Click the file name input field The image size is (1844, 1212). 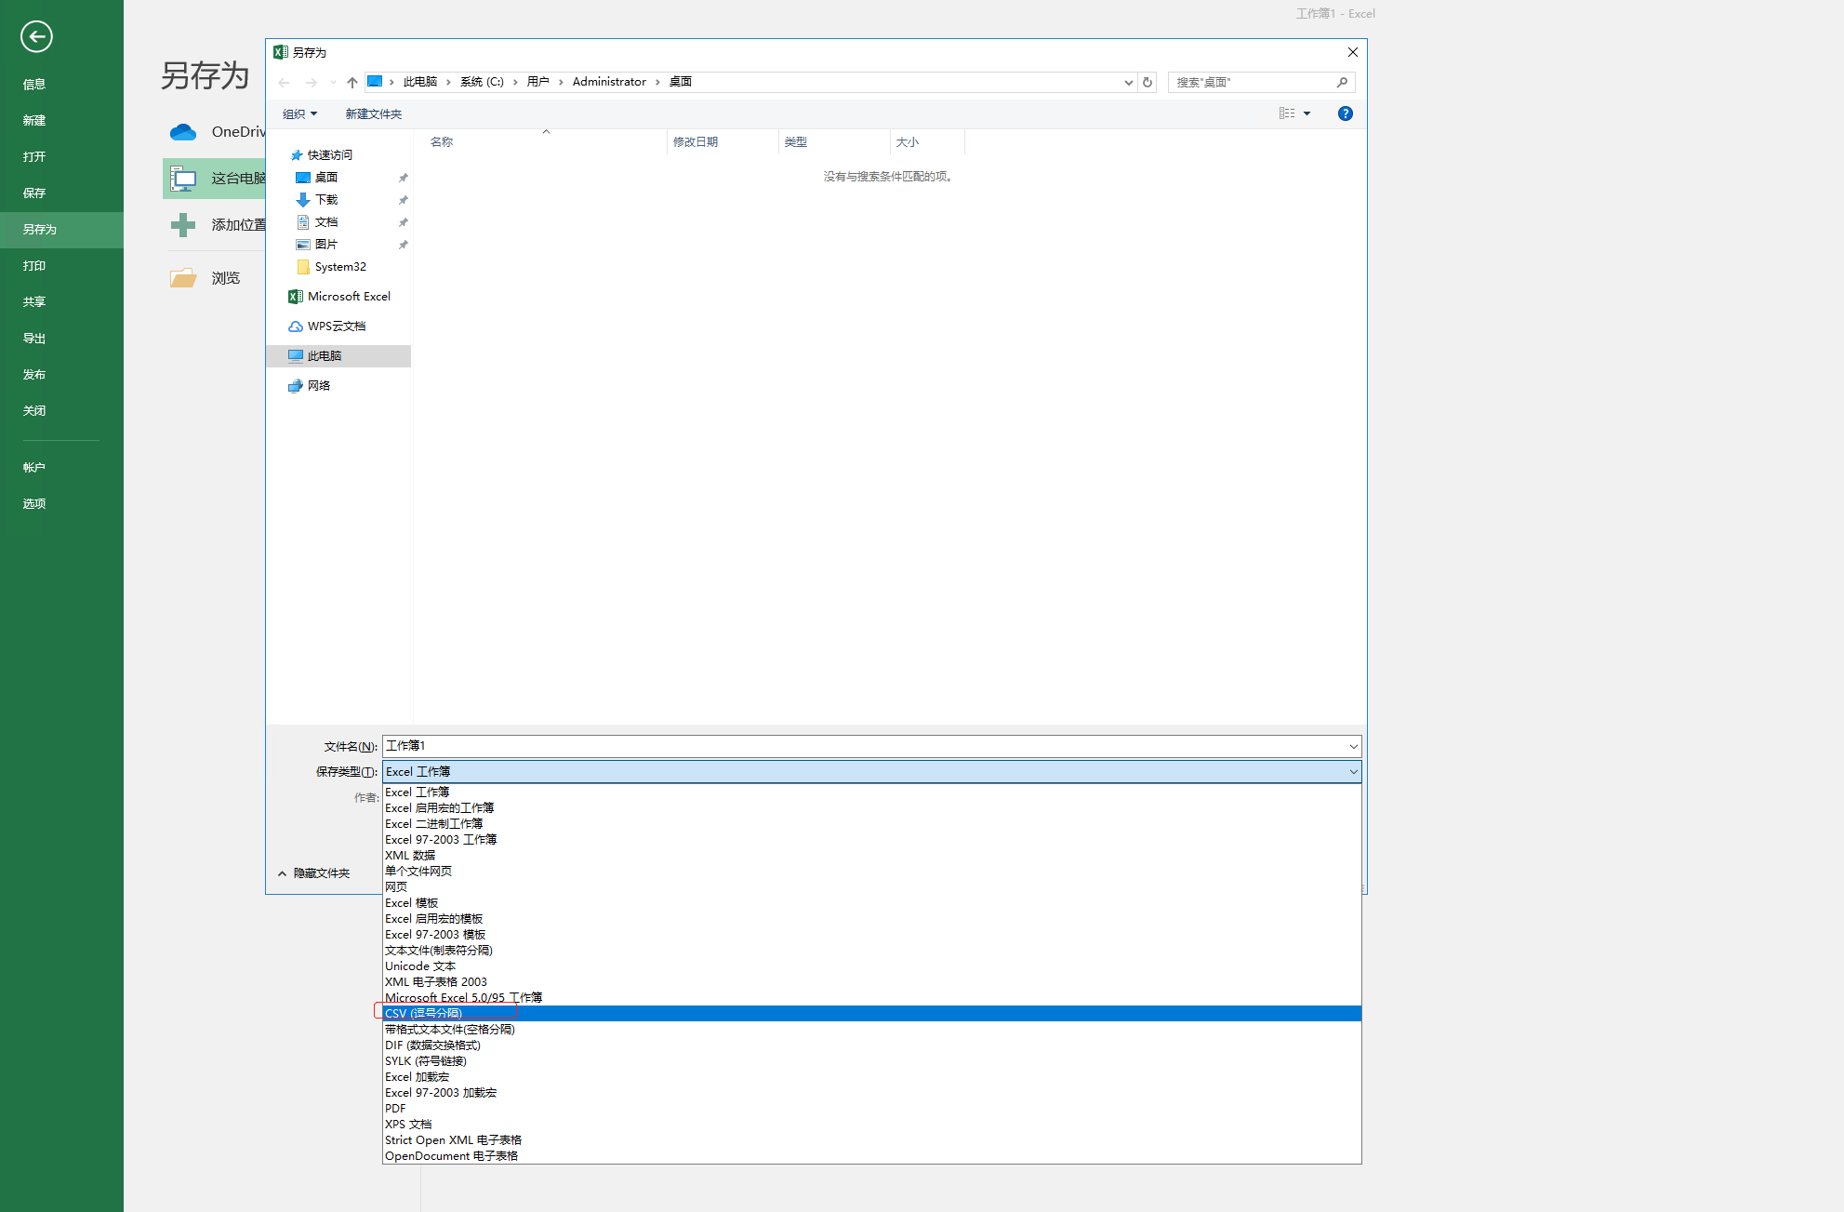click(x=864, y=746)
